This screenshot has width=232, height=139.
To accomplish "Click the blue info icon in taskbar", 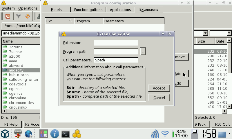I will [55, 134].
